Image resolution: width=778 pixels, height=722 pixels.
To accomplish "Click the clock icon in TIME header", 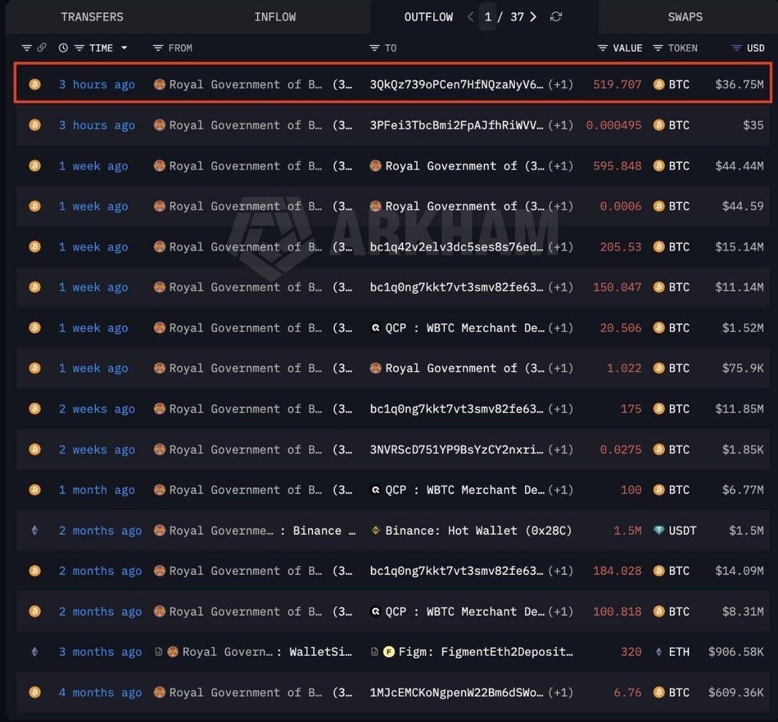I will [x=63, y=48].
